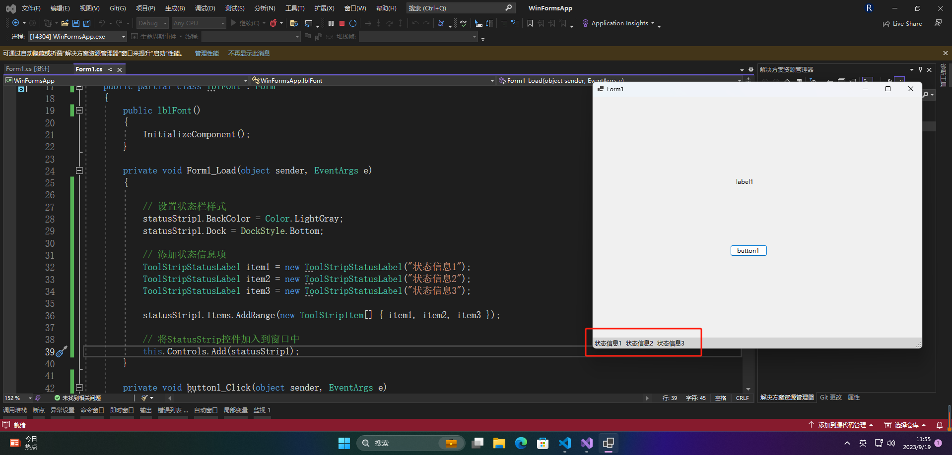The width and height of the screenshot is (952, 455).
Task: Open the feedback person icon
Action: coord(938,23)
